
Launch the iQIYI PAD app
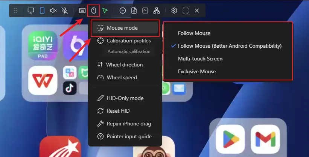tap(43, 45)
